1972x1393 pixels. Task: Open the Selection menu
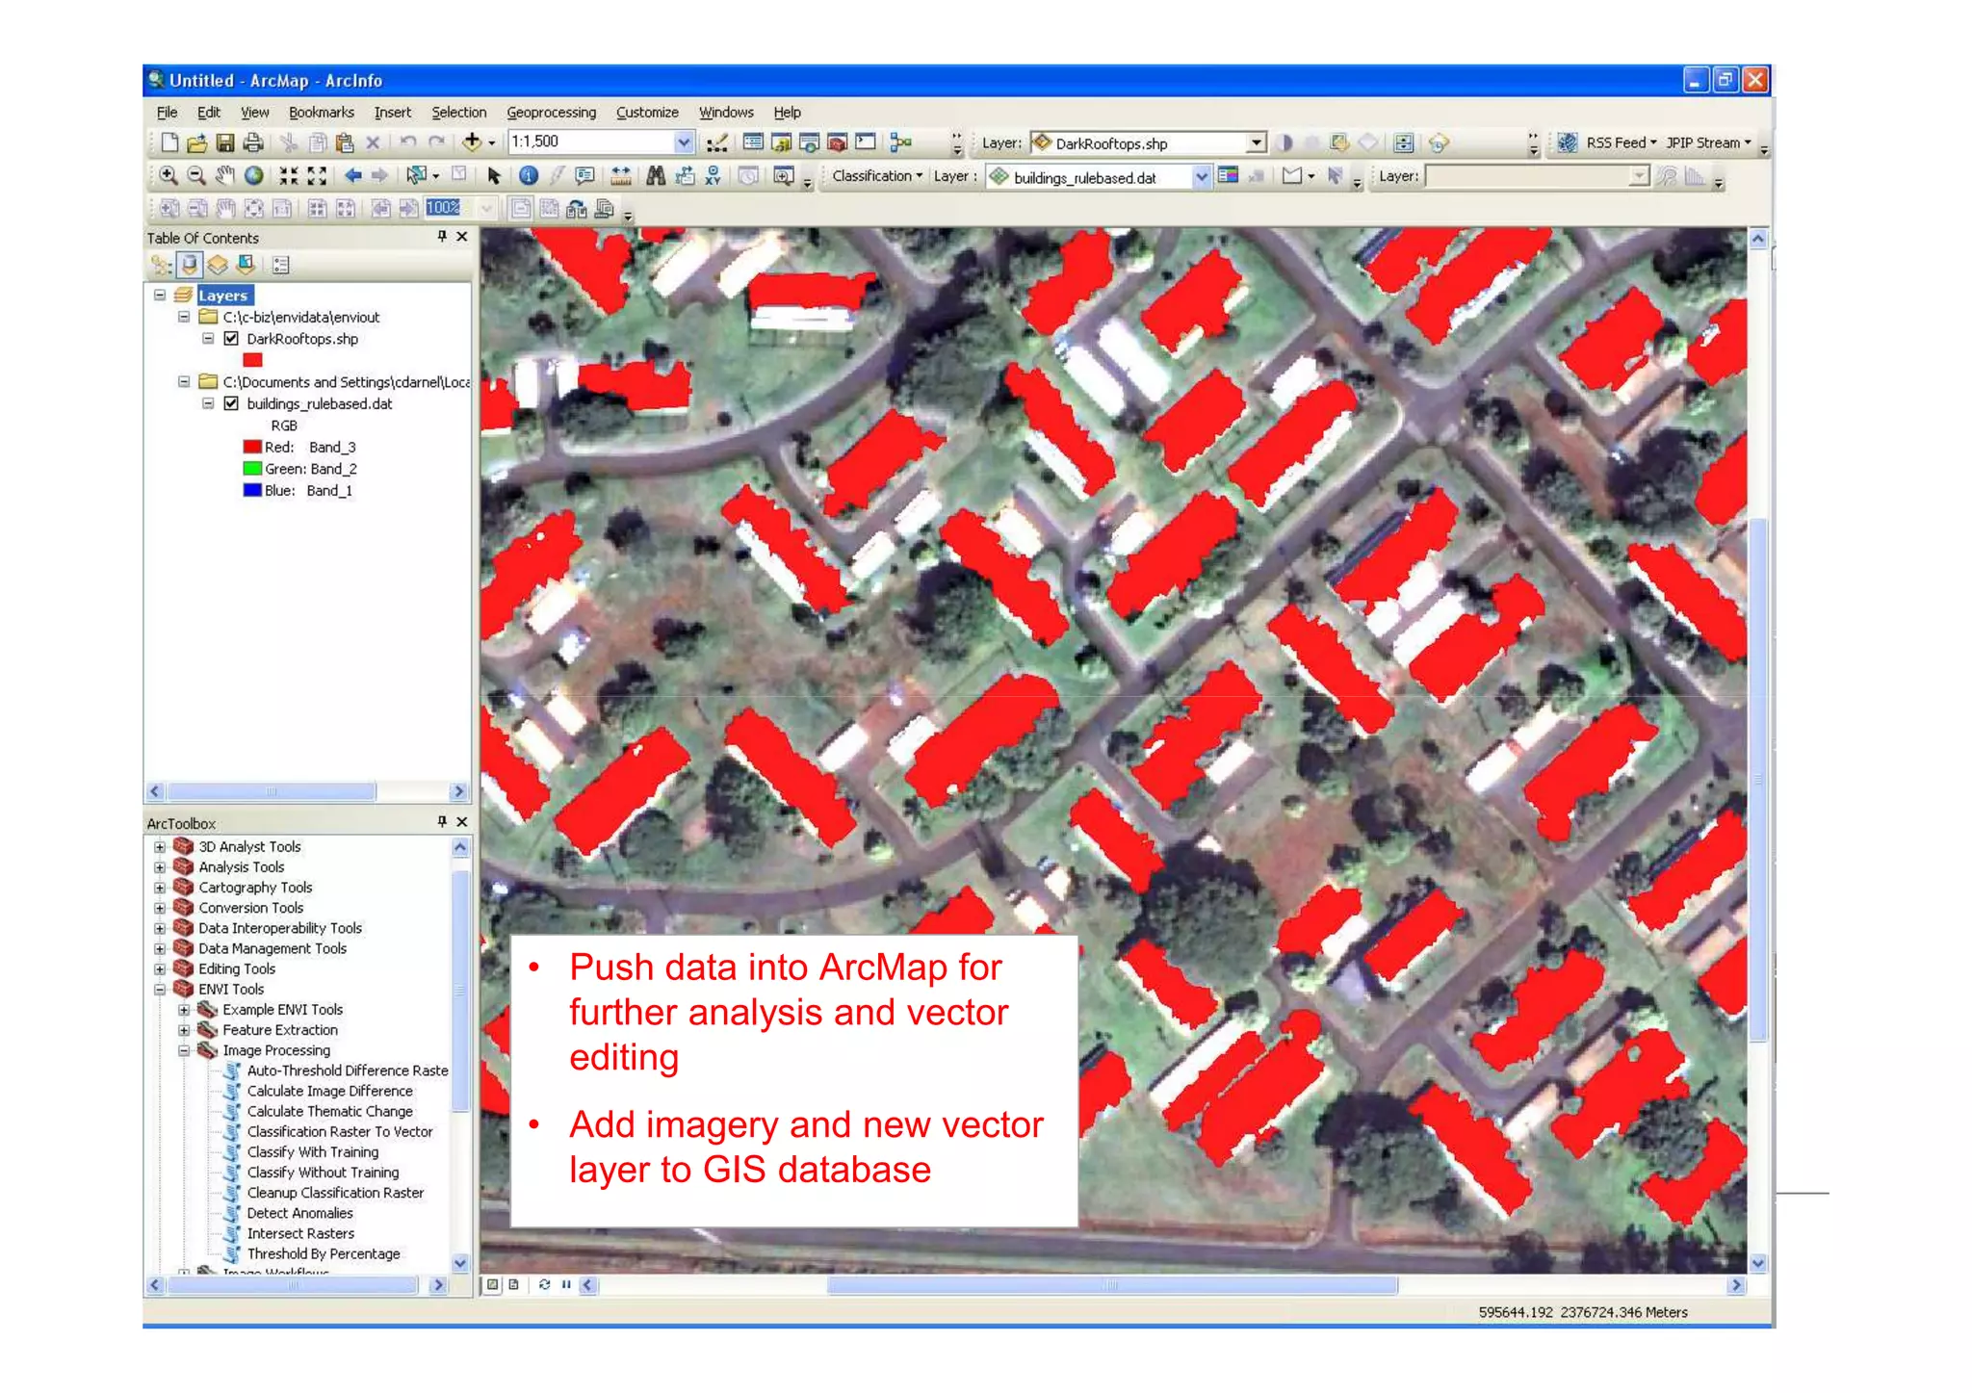(x=459, y=113)
